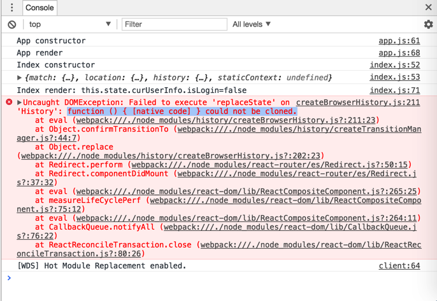437x301 pixels.
Task: Open index.js:53 source link
Action: pyautogui.click(x=394, y=78)
